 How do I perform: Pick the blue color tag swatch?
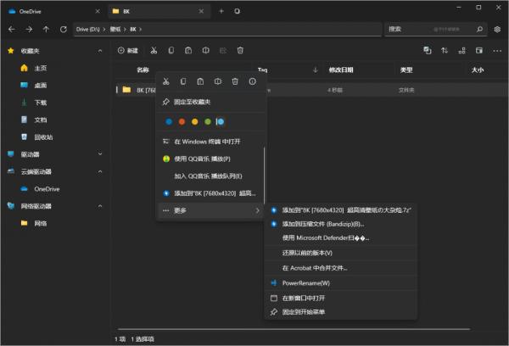(169, 122)
